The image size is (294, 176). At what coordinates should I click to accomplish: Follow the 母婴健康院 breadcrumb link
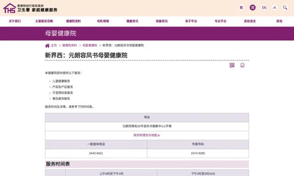pos(90,45)
